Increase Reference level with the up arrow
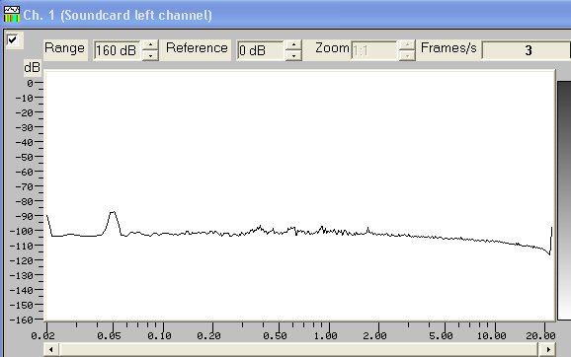 coord(293,44)
